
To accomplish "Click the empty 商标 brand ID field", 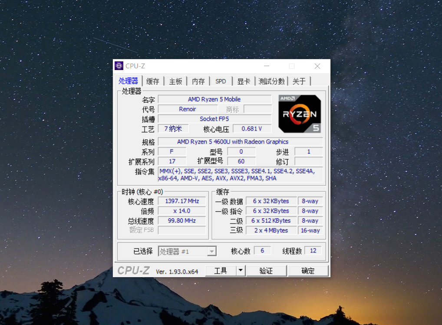I will 257,109.
